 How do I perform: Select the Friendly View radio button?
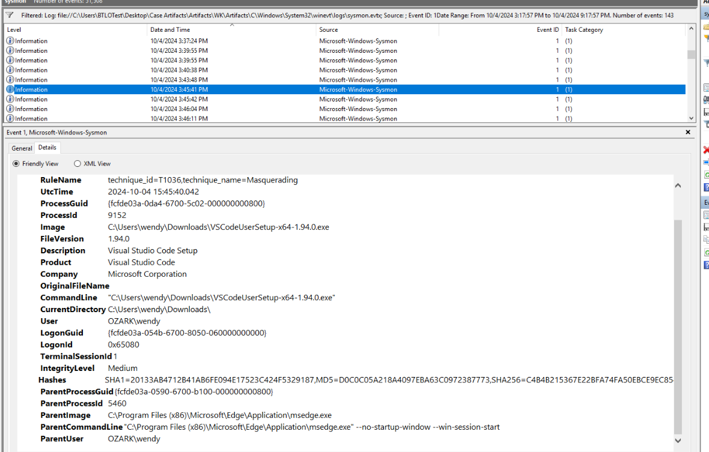[16, 163]
